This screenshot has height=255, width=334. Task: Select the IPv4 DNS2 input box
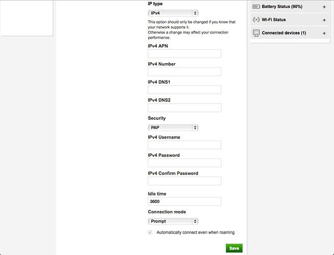pyautogui.click(x=184, y=108)
